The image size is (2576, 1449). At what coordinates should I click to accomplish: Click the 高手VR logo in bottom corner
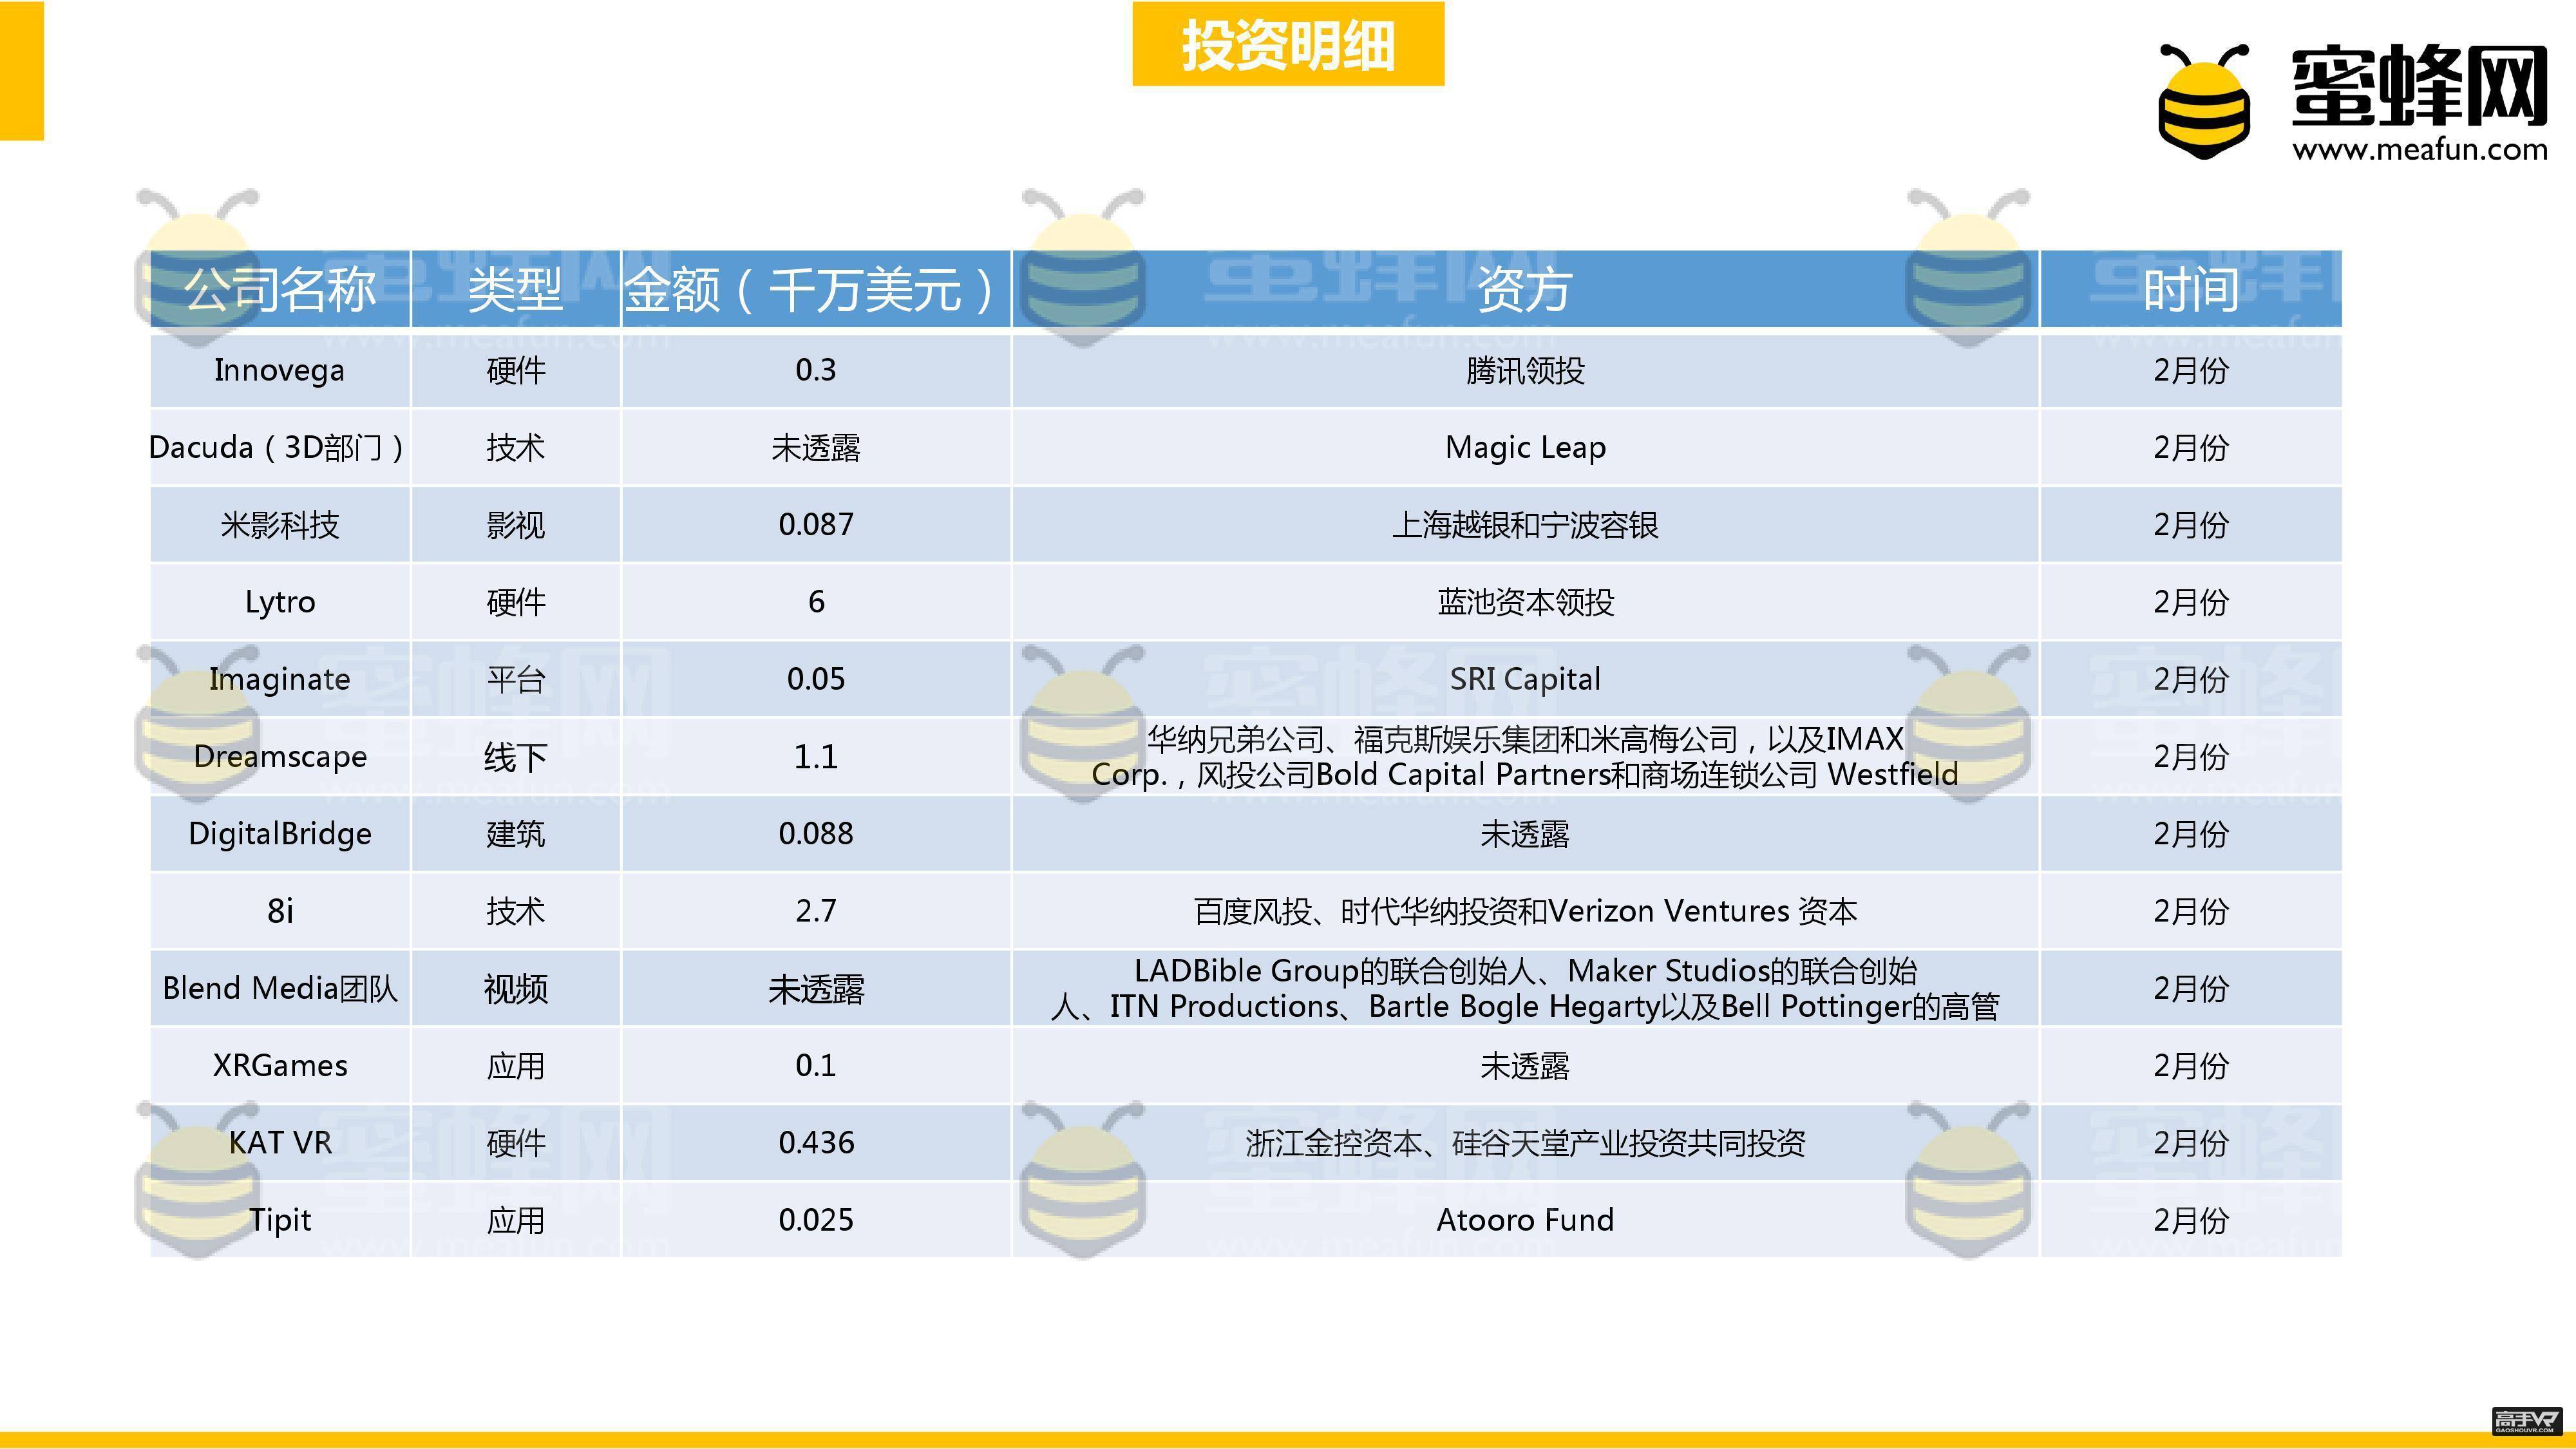point(2528,1420)
